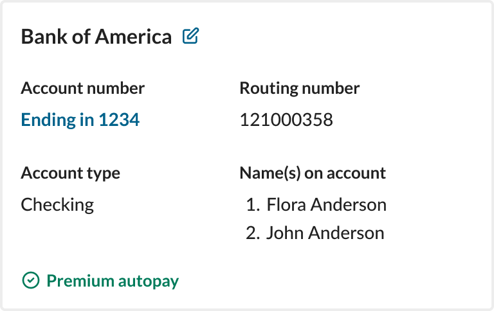Click the number 1 list marker
Screen dimensions: 494x311
point(253,204)
